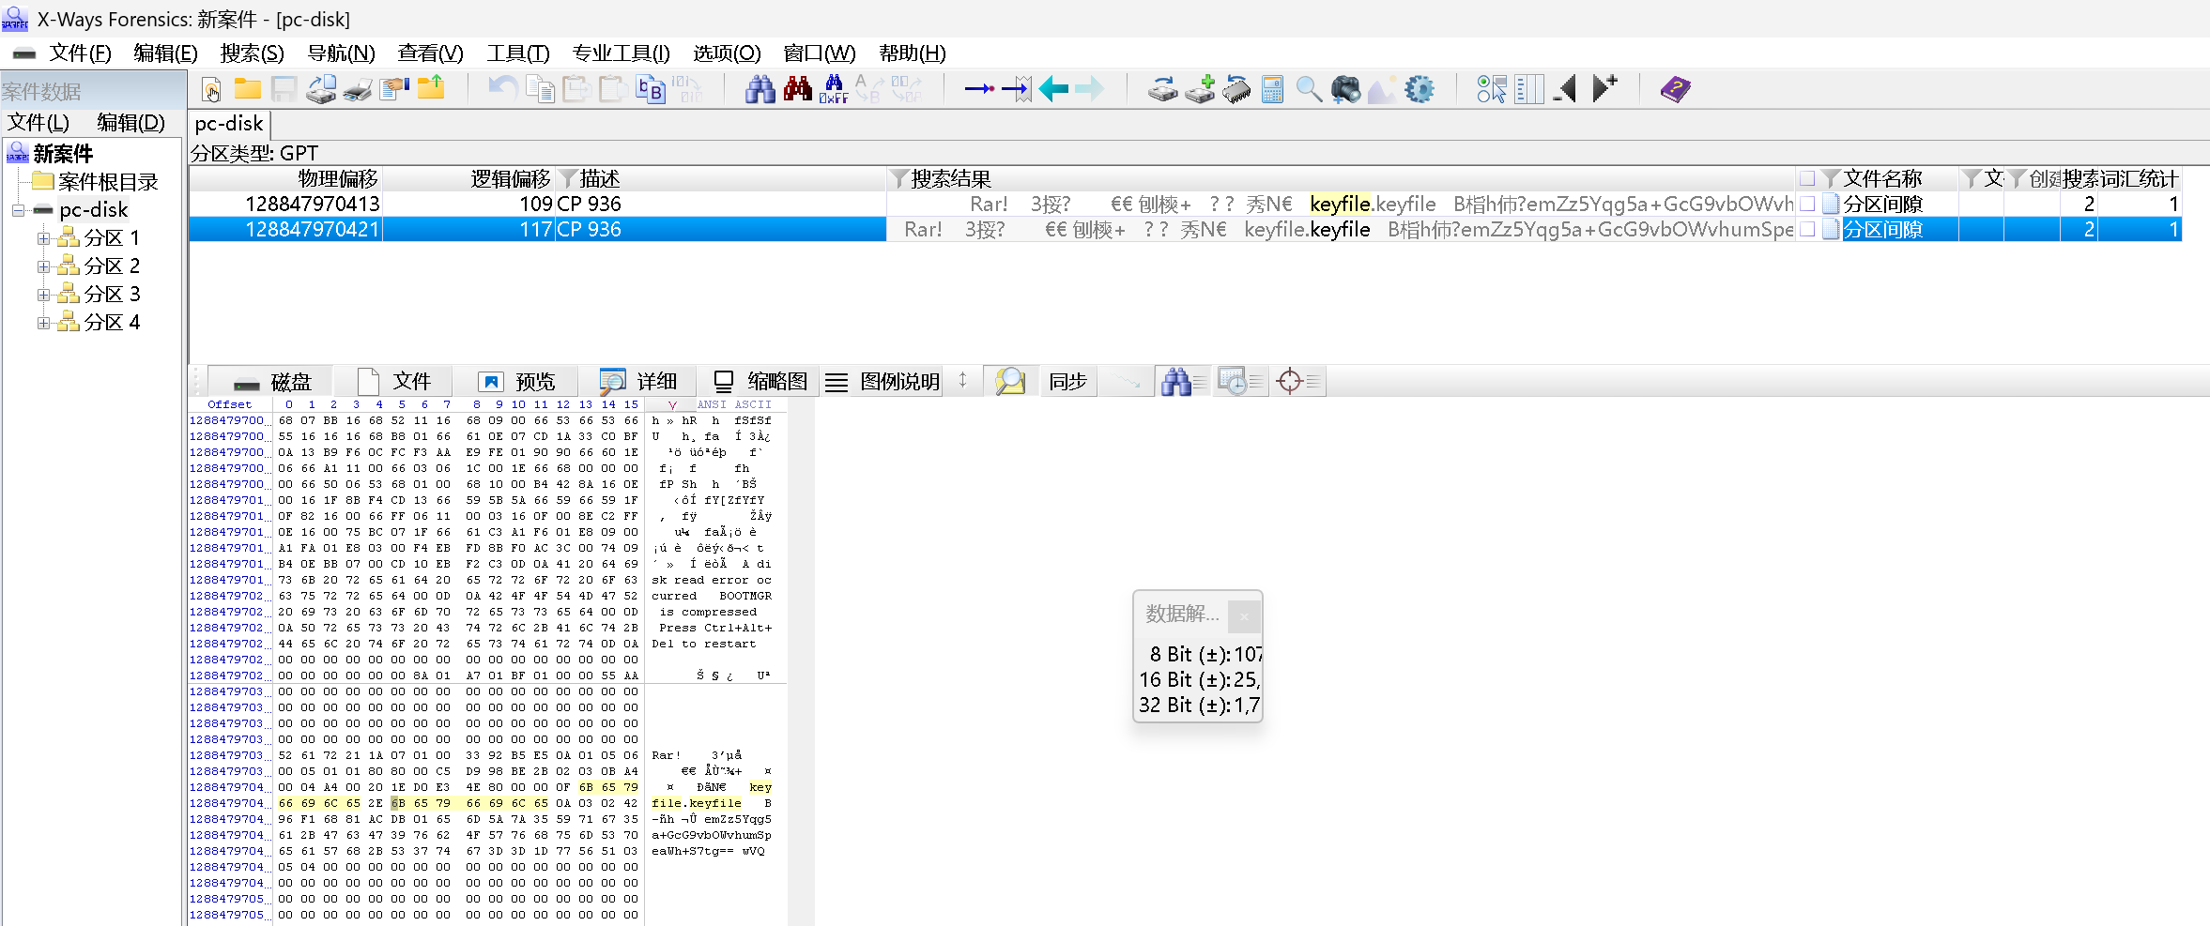Open hex value search (0xFF binoculars)

[x=833, y=90]
